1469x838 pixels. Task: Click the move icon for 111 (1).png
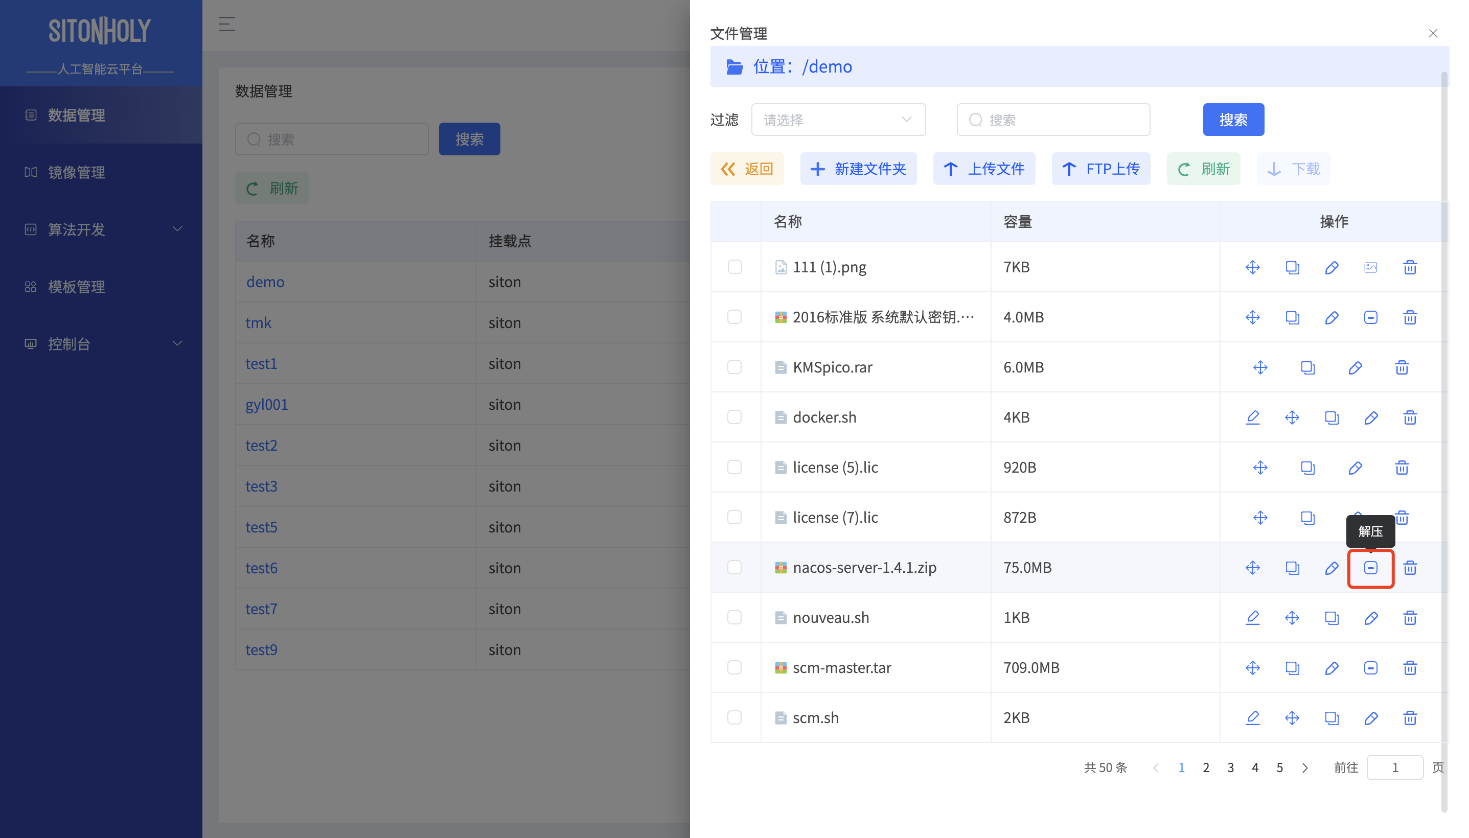point(1253,267)
